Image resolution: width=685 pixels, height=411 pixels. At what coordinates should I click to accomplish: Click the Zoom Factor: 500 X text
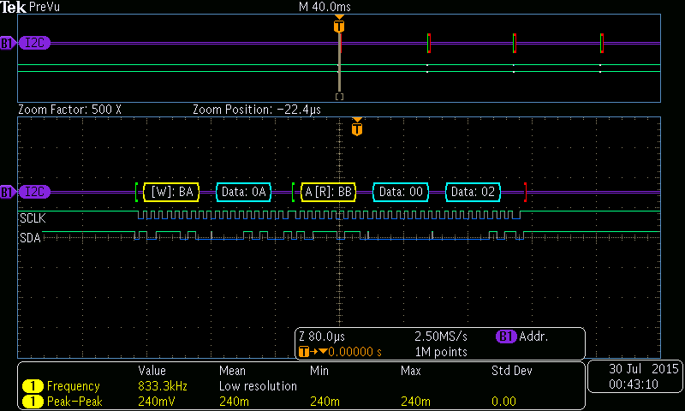pos(69,110)
